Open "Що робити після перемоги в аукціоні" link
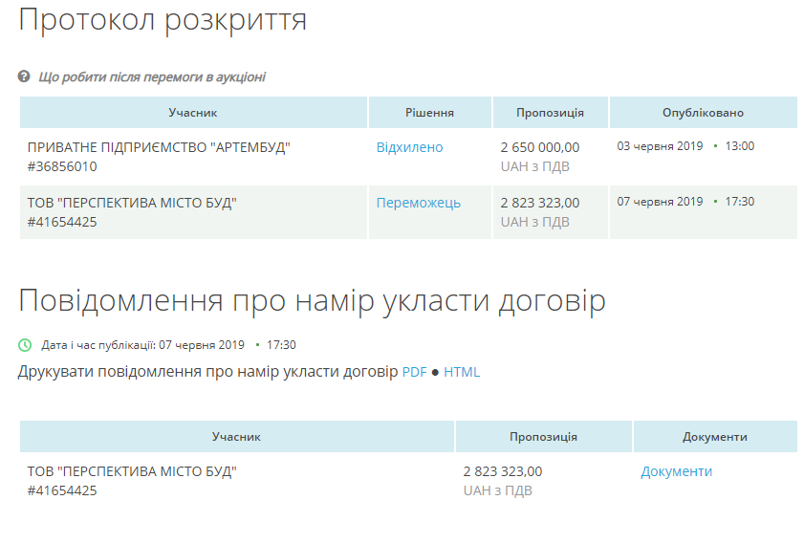Screen dimensions: 804x544 tap(151, 76)
